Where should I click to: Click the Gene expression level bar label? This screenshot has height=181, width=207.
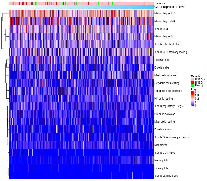170,7
